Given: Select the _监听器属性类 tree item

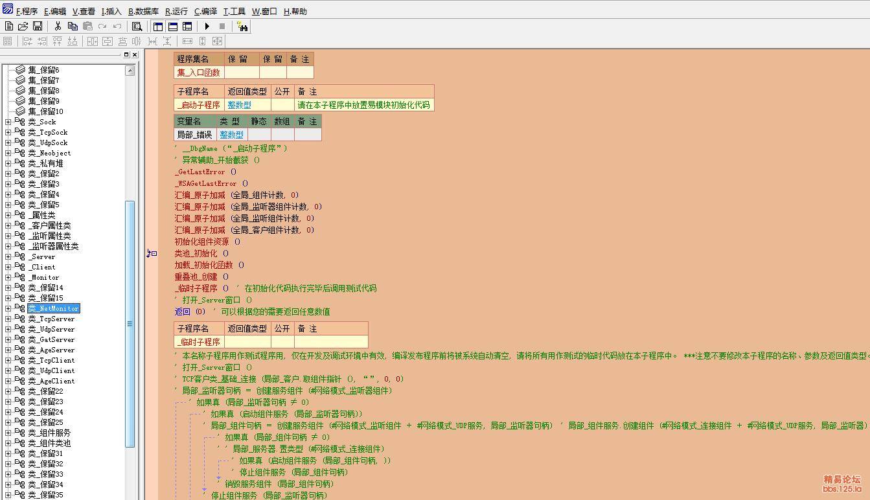Looking at the screenshot, I should pyautogui.click(x=53, y=246).
